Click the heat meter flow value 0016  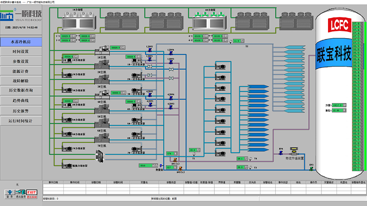click(148, 165)
